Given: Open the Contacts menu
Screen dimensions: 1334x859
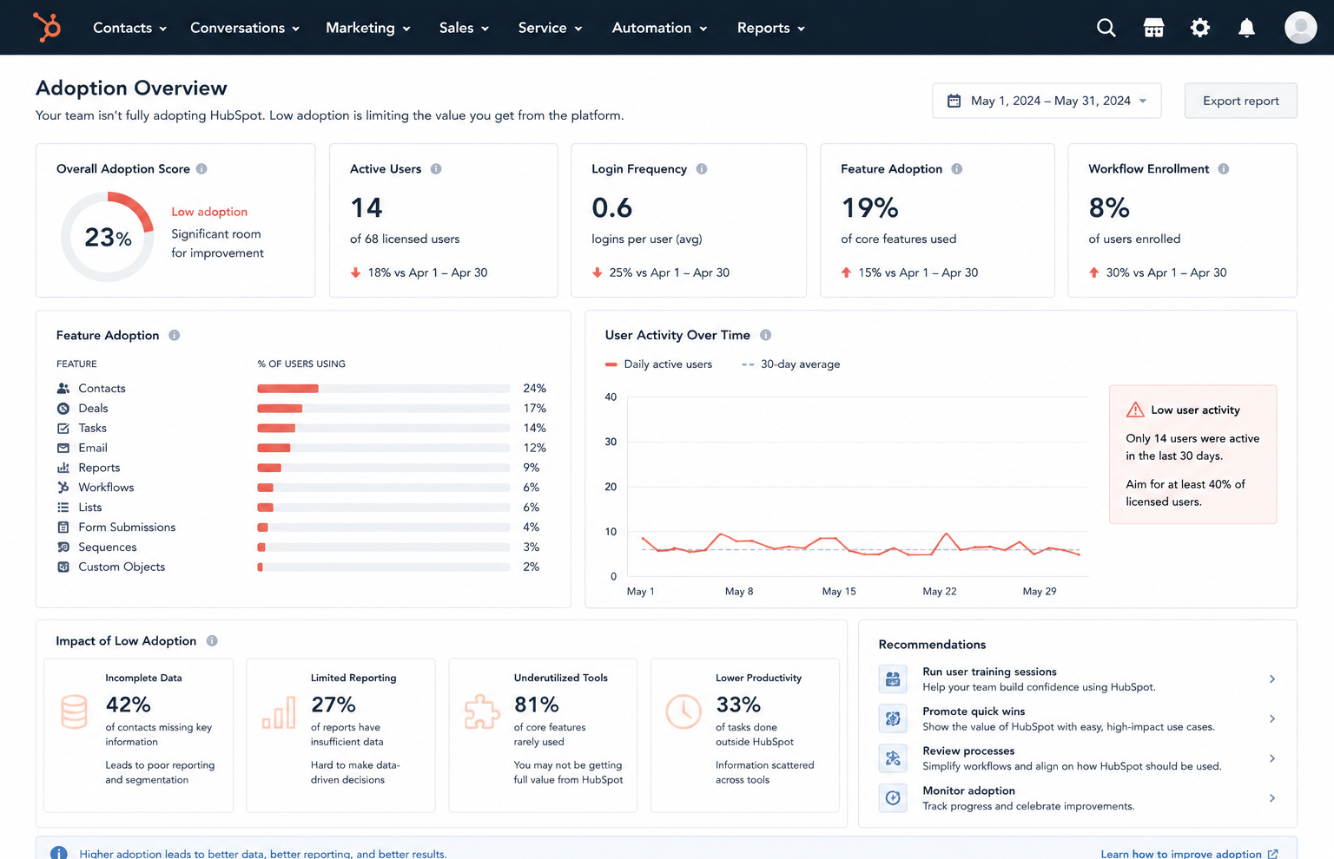Looking at the screenshot, I should point(129,28).
